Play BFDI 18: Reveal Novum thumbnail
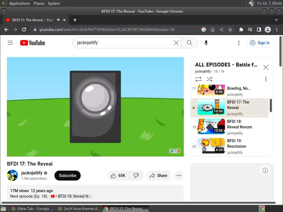 (x=211, y=126)
